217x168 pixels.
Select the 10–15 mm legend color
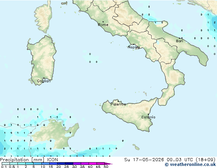pyautogui.click(x=45, y=164)
